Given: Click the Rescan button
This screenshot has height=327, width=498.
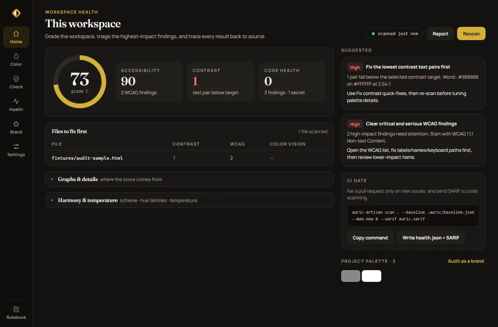Looking at the screenshot, I should (471, 33).
